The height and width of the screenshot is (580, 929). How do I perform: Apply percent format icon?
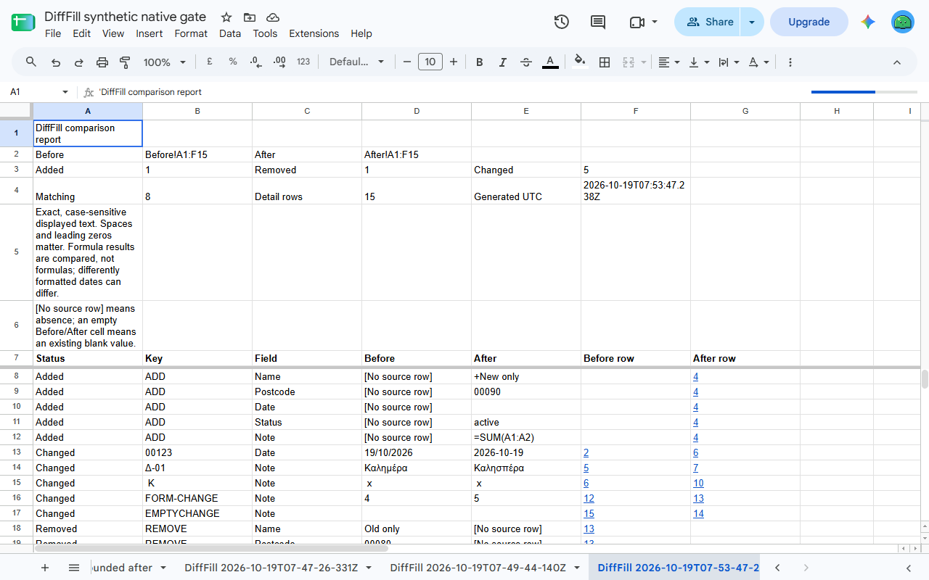233,62
